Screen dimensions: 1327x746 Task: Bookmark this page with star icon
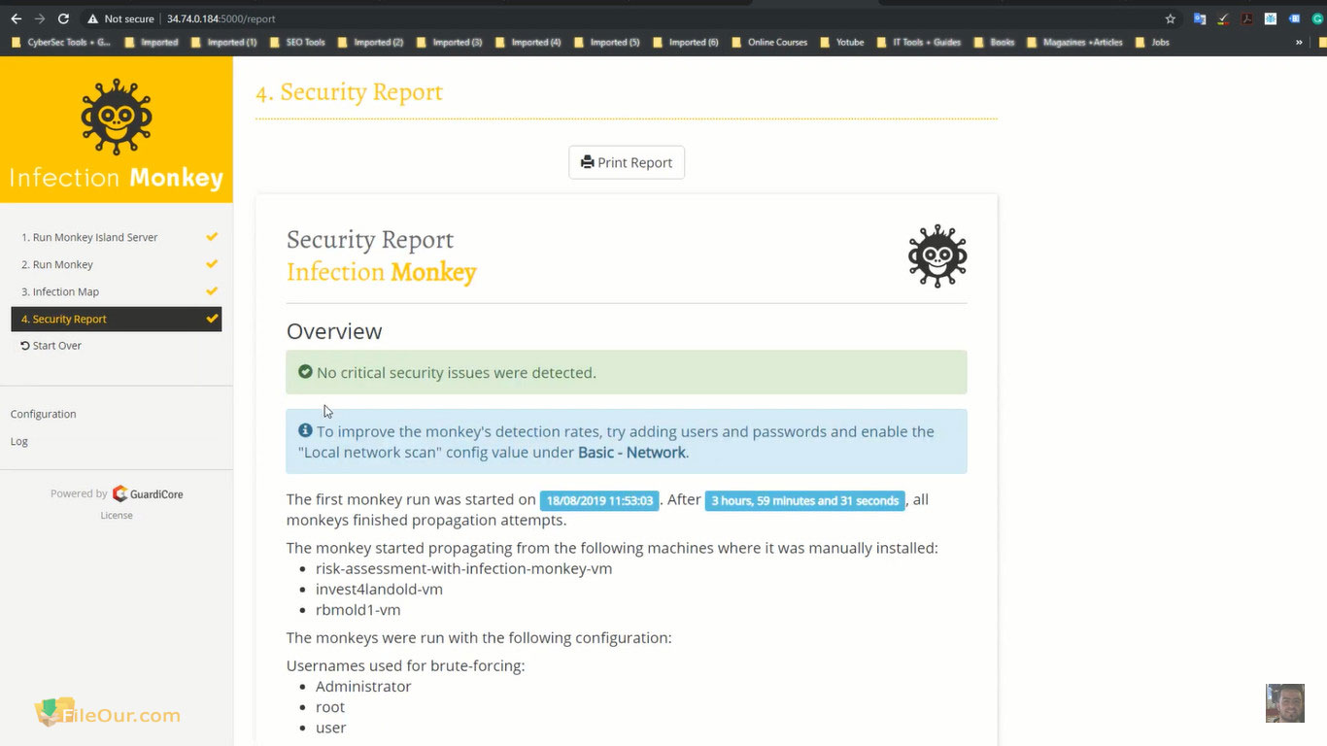coord(1171,18)
